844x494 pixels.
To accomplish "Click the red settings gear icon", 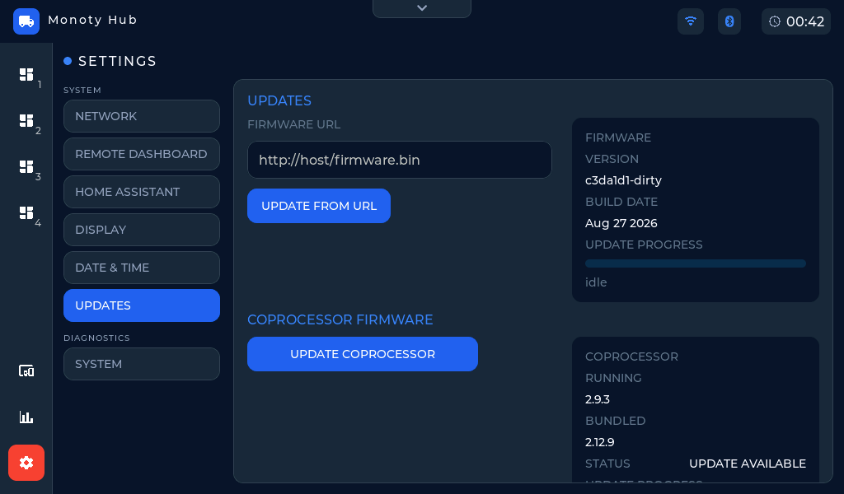I will pyautogui.click(x=26, y=463).
